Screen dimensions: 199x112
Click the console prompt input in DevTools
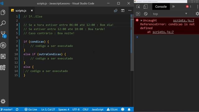(x=168, y=37)
